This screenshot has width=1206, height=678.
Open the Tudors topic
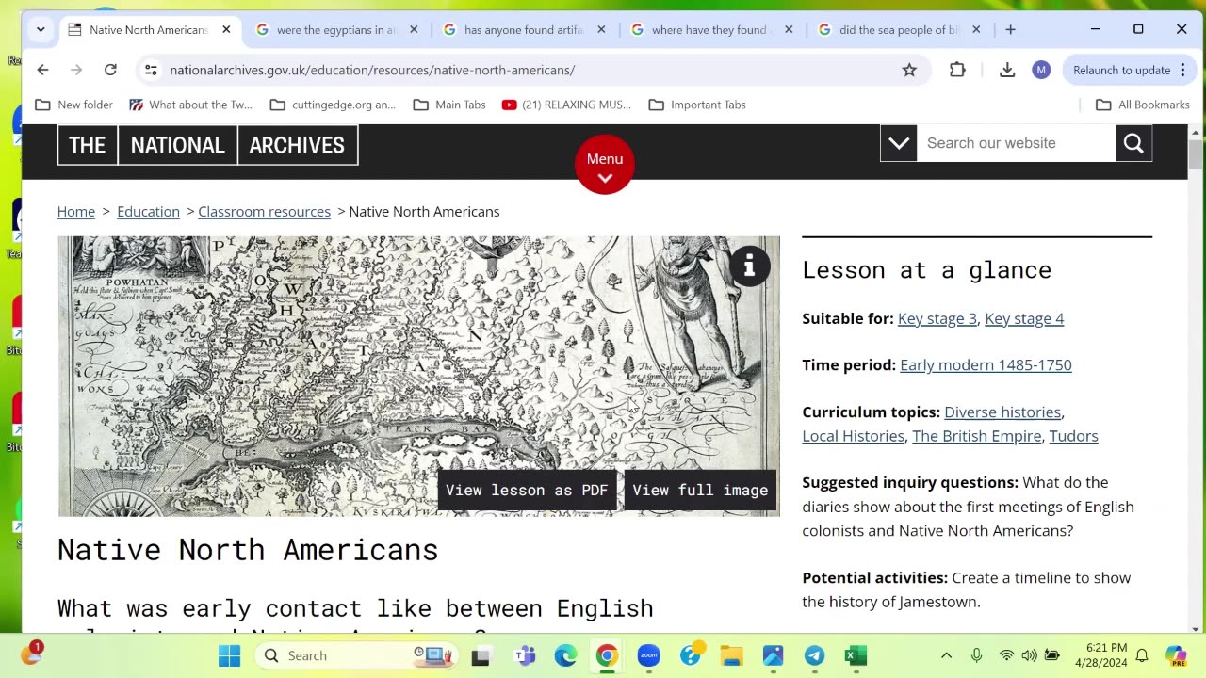click(1073, 436)
